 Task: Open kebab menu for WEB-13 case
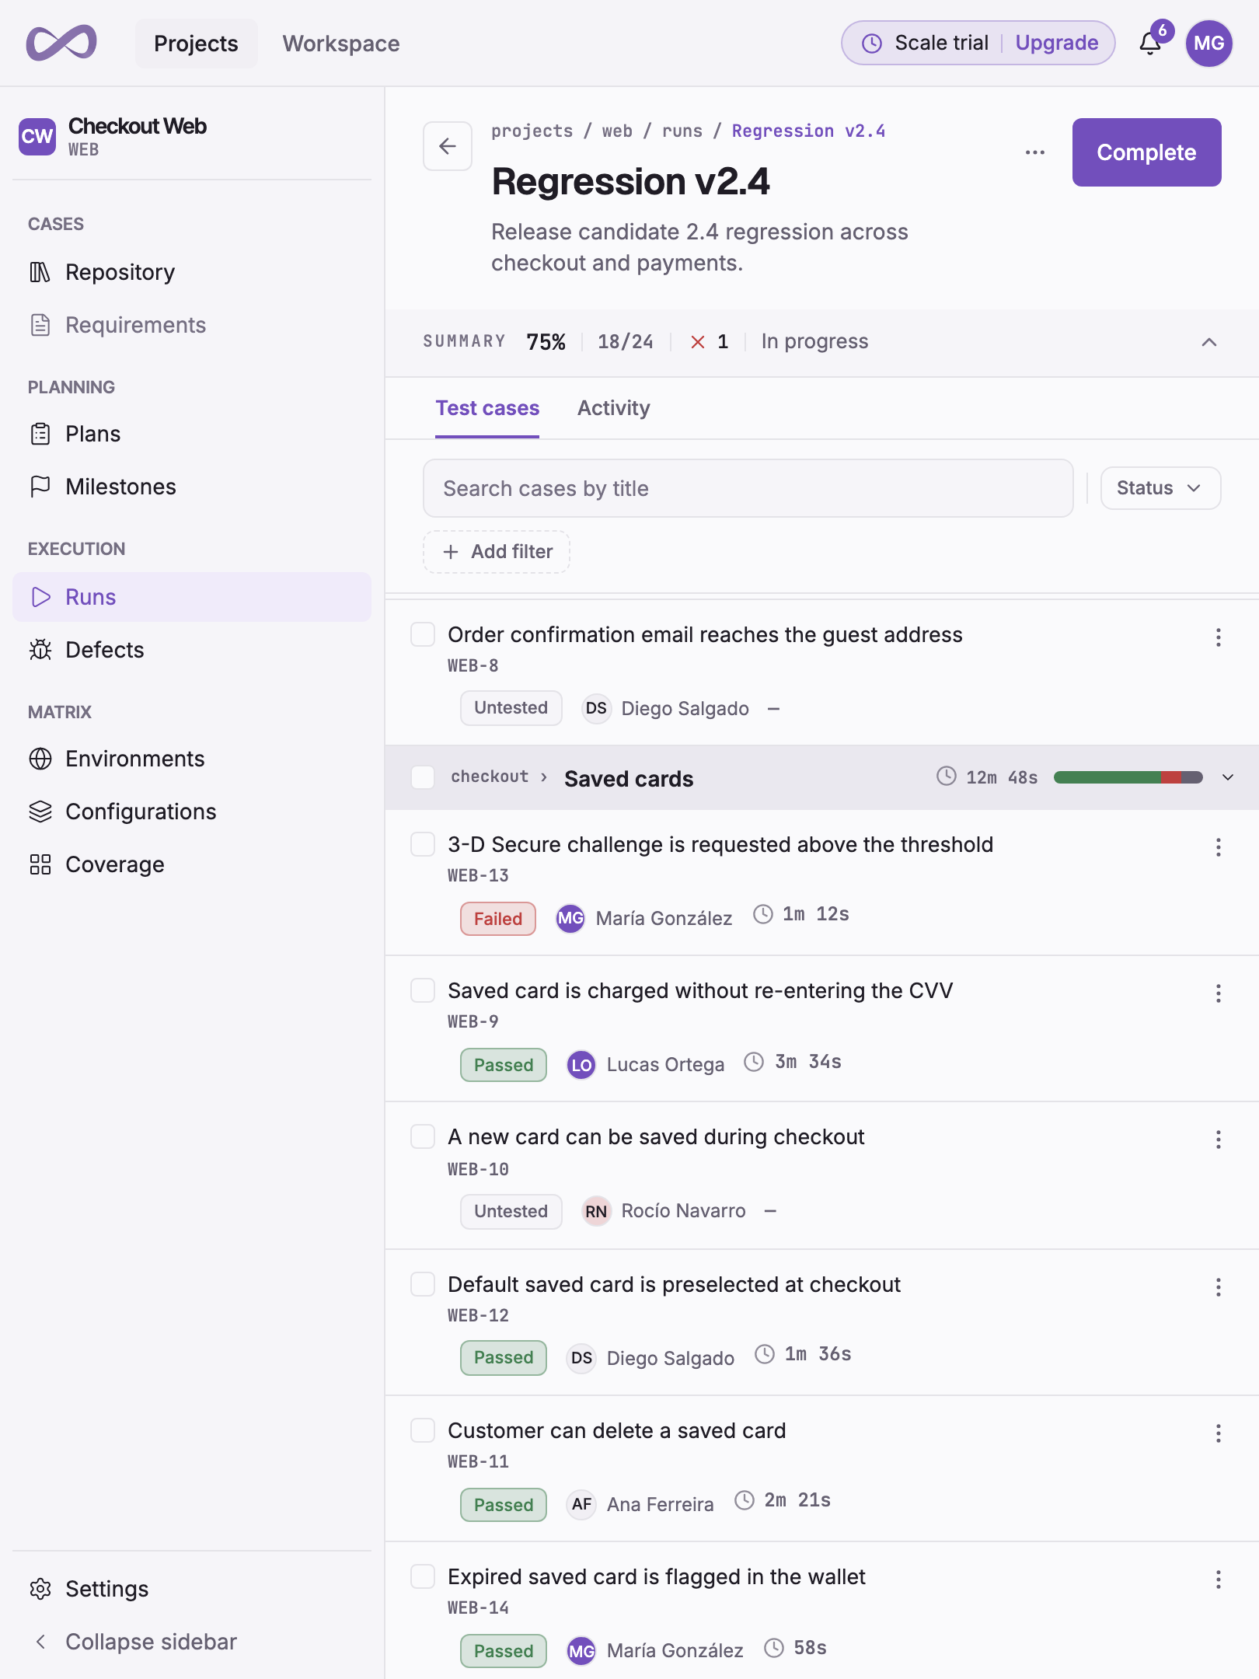(x=1219, y=847)
